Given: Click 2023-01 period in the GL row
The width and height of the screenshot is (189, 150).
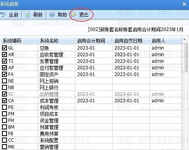Looking at the screenshot, I should click(x=86, y=48).
